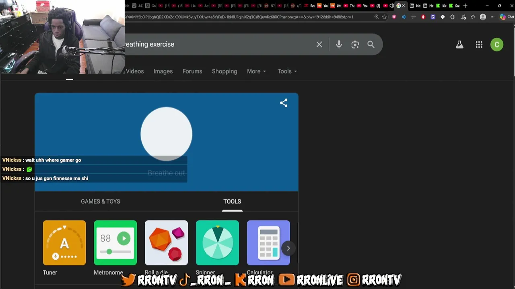Open the Copilot Chat button

[x=507, y=17]
